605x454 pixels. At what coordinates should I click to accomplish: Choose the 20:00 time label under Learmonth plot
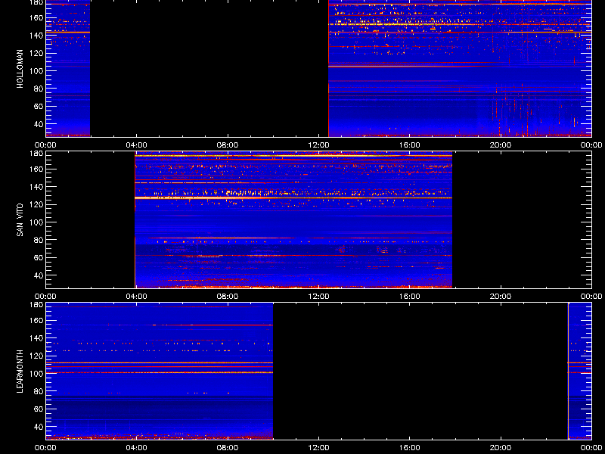click(501, 448)
